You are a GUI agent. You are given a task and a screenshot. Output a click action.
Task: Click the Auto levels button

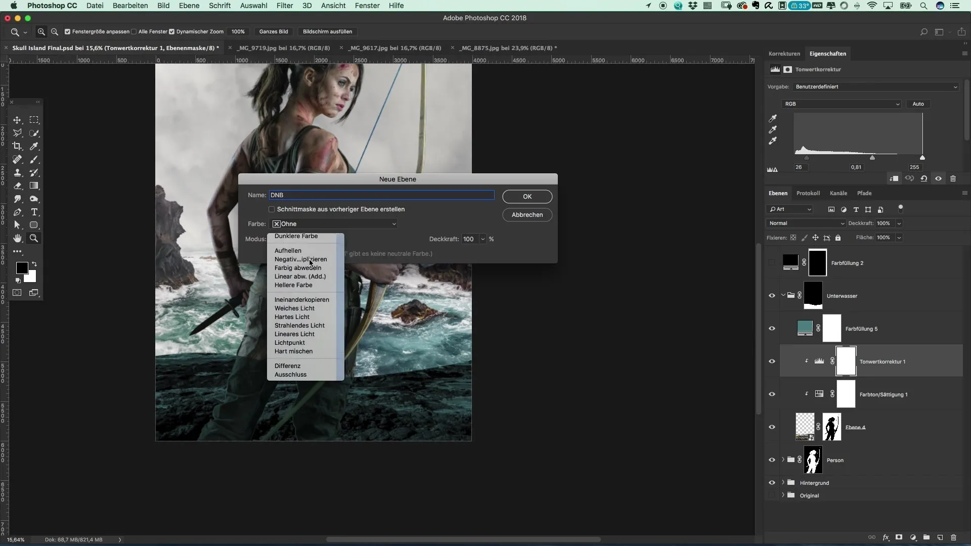918,104
